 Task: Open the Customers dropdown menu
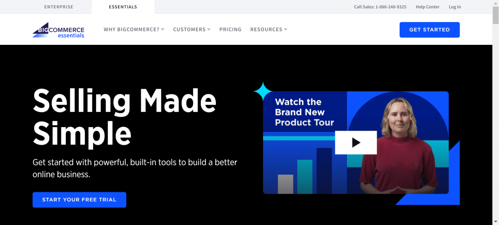point(192,29)
